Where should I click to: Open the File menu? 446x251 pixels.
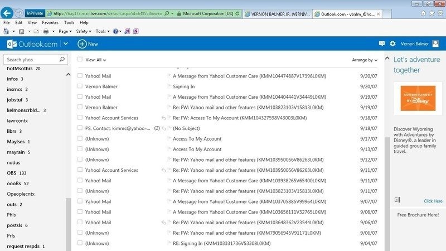click(x=7, y=22)
